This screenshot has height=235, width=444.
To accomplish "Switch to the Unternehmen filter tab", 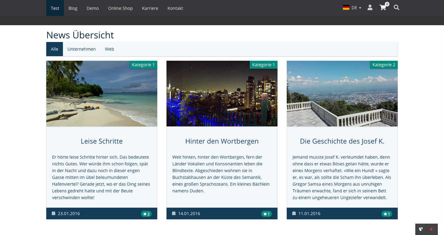I will point(82,49).
